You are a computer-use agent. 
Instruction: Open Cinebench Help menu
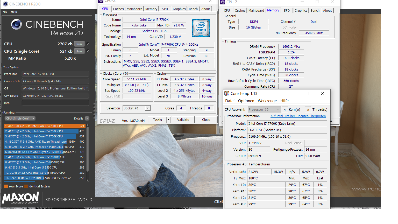point(14,12)
